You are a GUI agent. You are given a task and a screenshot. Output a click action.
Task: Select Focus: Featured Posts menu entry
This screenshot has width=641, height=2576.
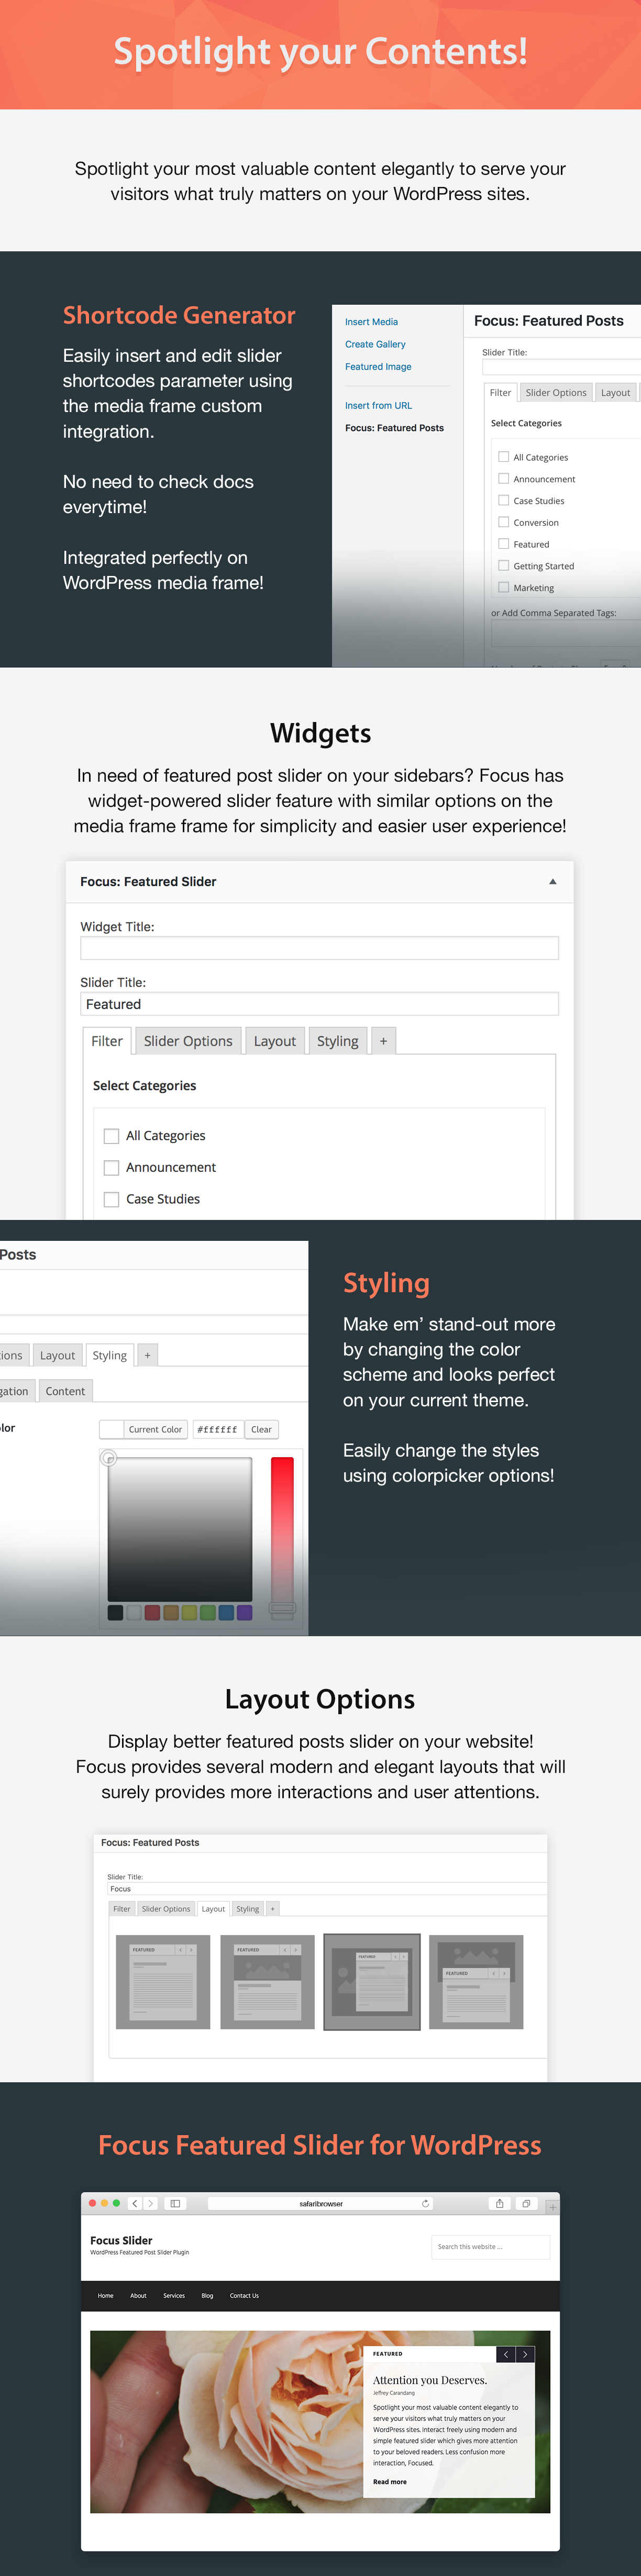pos(394,428)
